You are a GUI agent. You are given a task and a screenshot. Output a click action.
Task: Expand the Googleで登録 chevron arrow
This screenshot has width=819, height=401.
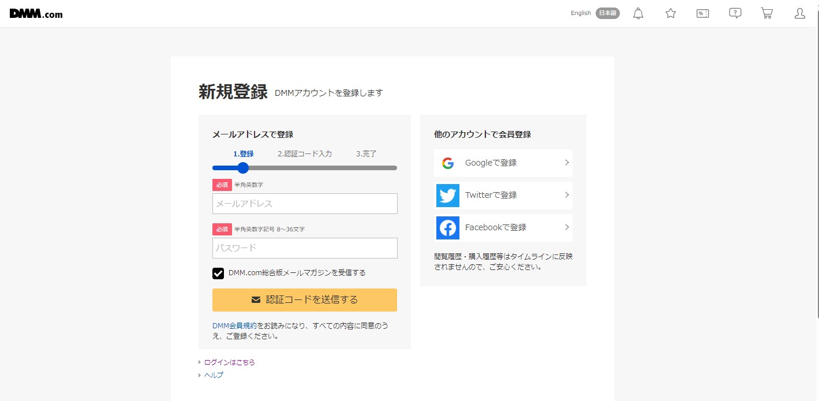[567, 163]
